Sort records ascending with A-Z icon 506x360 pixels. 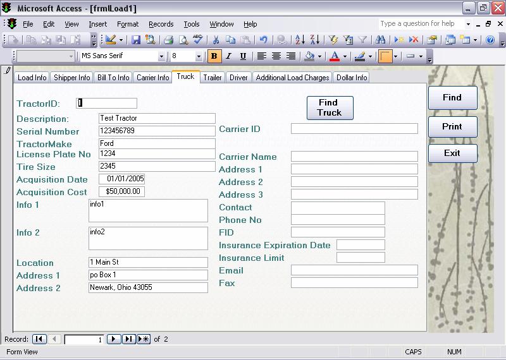pos(297,40)
